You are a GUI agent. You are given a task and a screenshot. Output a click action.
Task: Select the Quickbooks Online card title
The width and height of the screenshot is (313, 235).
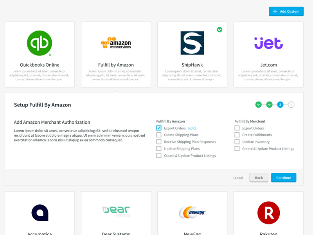pyautogui.click(x=40, y=65)
